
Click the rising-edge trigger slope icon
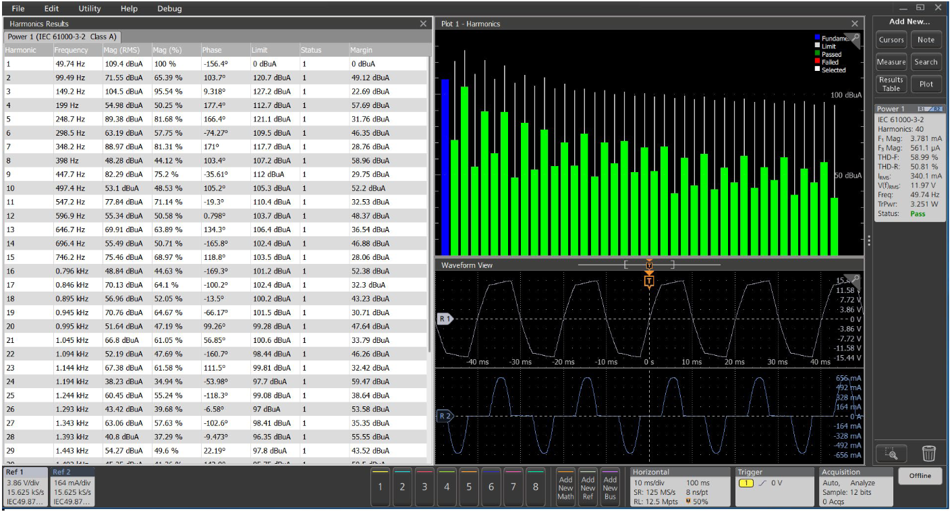pyautogui.click(x=764, y=483)
